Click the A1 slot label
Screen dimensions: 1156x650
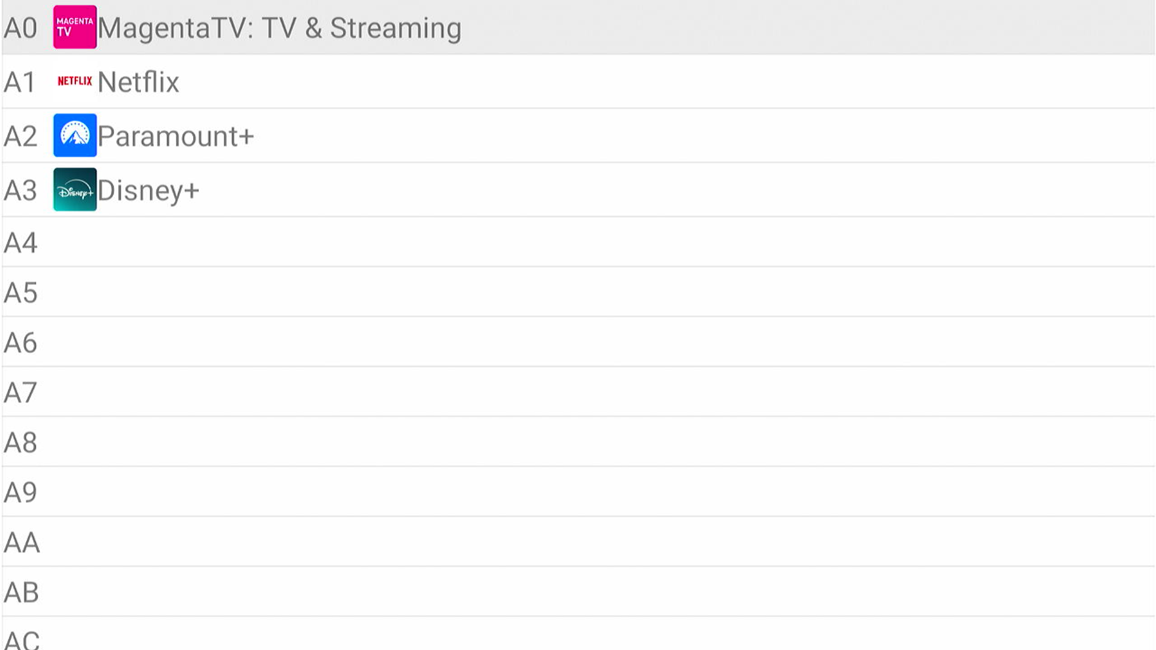coord(20,82)
